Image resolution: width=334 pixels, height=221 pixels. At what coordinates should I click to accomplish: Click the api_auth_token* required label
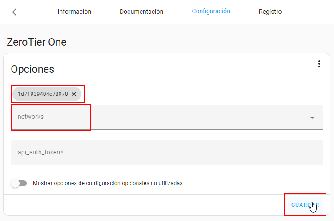(40, 153)
